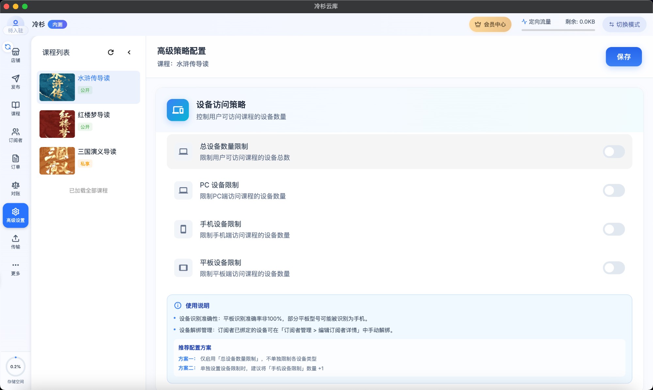The width and height of the screenshot is (653, 390).
Task: Turn on 平板设备限制 switch
Action: pos(613,268)
